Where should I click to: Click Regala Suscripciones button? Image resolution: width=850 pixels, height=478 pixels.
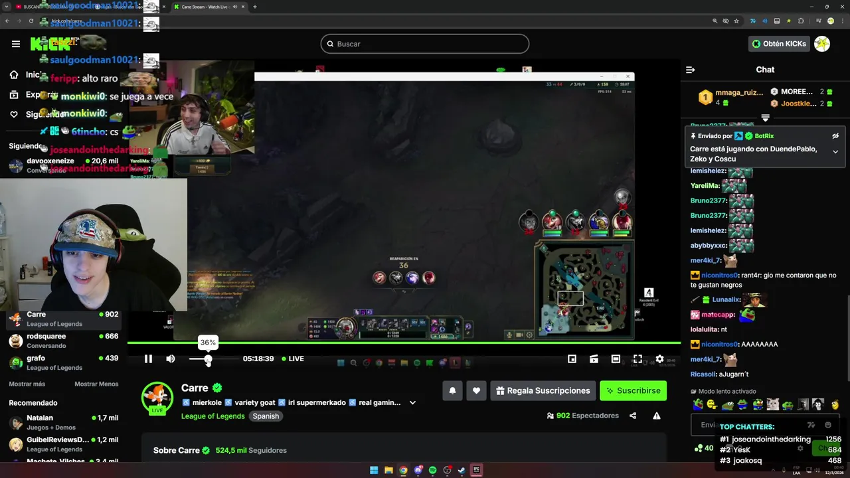543,391
